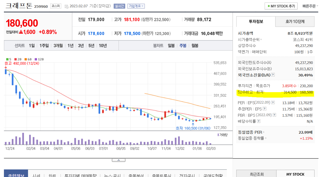Click the current price 180,600

click(22, 23)
